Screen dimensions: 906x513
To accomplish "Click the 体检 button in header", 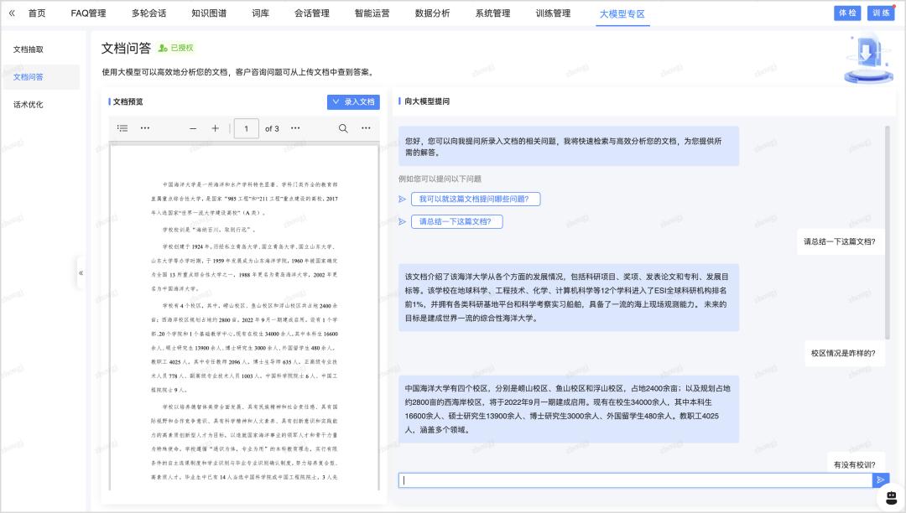I will [846, 13].
